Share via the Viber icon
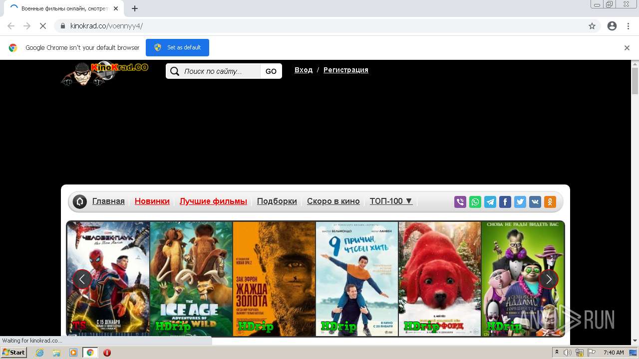The image size is (639, 359). pyautogui.click(x=460, y=201)
